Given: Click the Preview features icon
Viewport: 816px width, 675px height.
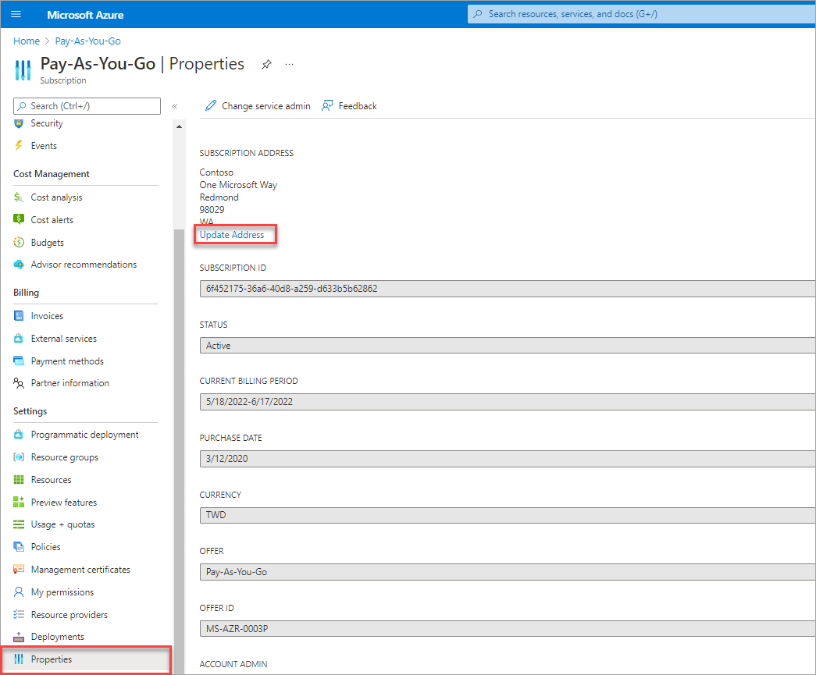Looking at the screenshot, I should click(x=19, y=503).
